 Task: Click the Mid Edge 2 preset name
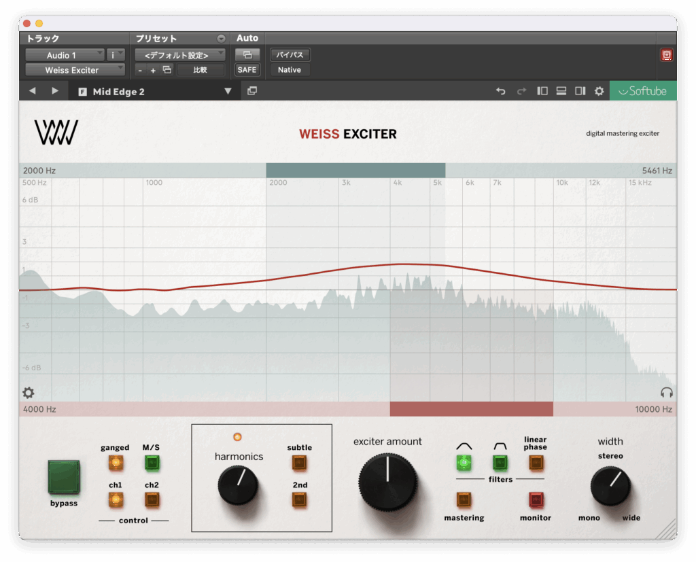tap(118, 92)
